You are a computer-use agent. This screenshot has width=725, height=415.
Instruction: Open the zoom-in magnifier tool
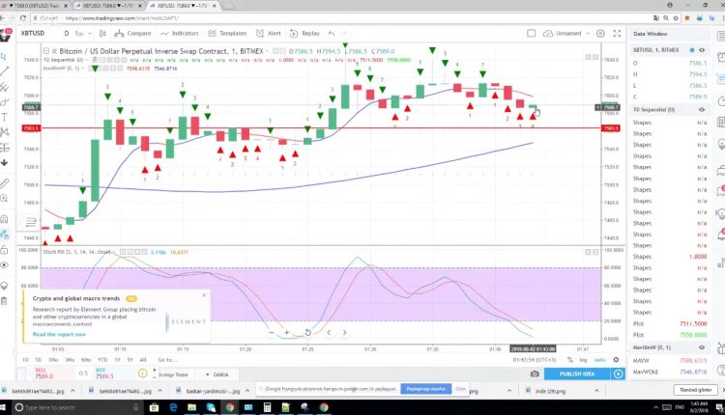coord(4,198)
